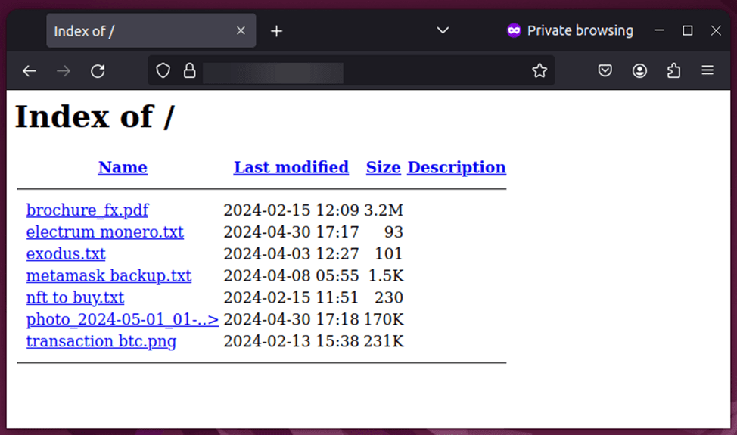This screenshot has width=737, height=435.
Task: Open the transaction btc.png file link
Action: pos(101,341)
